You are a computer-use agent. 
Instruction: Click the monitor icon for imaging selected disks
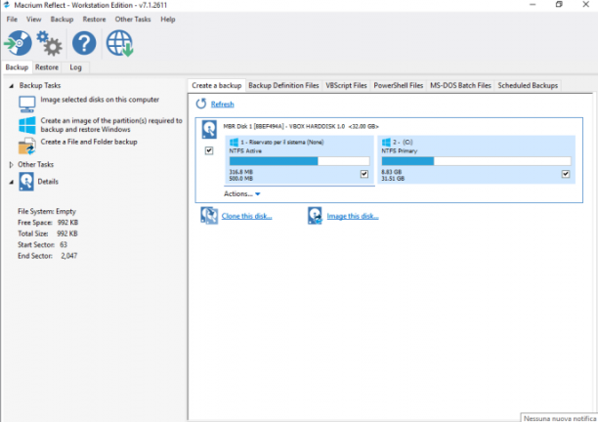click(27, 105)
